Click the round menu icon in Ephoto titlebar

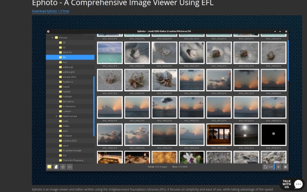[48, 31]
